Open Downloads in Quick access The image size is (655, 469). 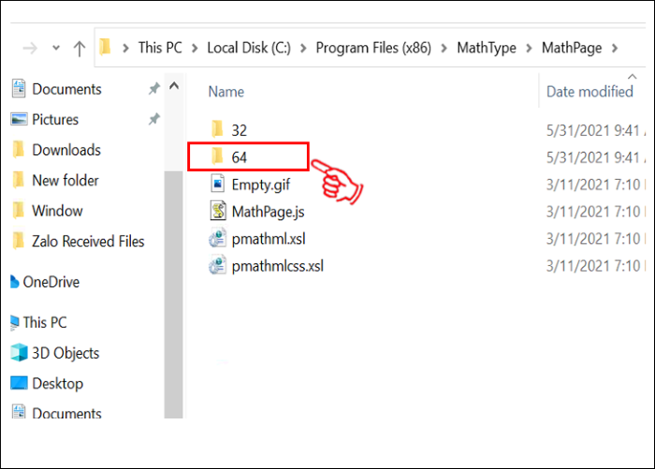(x=65, y=150)
